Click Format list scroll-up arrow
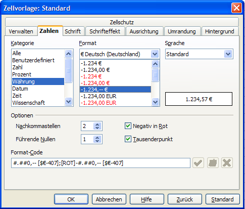245x209 pixels. [x=155, y=64]
